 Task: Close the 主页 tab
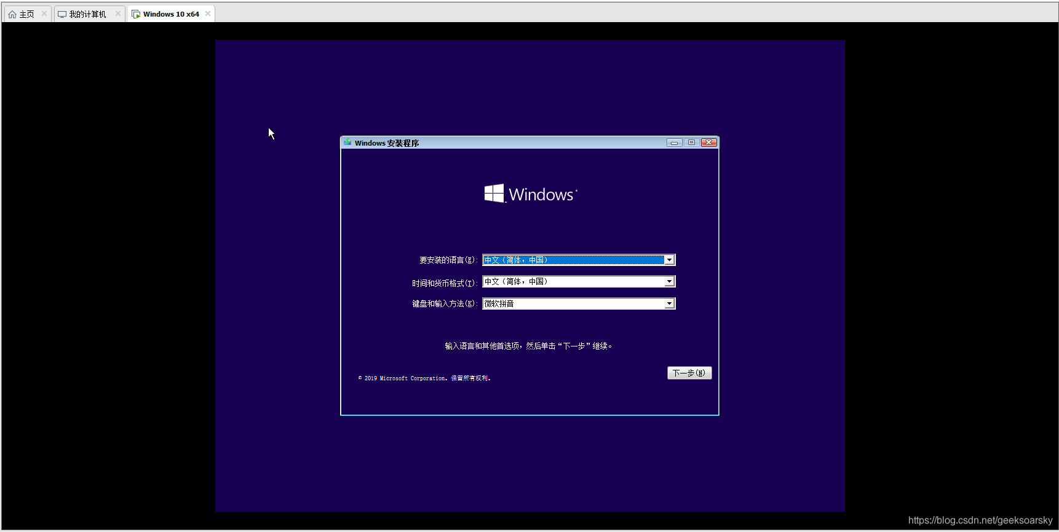[x=44, y=14]
